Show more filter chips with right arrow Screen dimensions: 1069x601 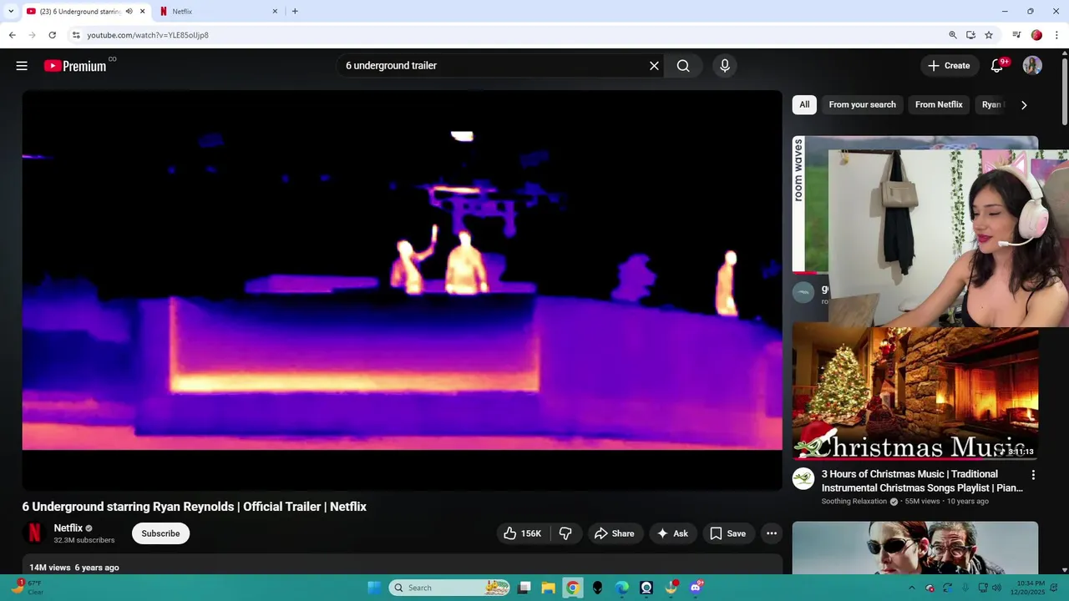point(1024,104)
